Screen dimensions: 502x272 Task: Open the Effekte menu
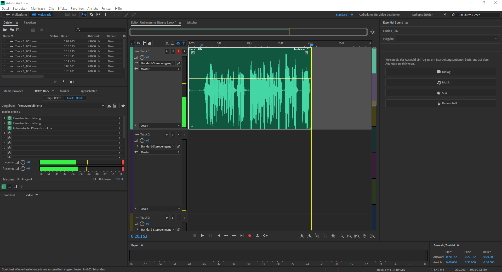pos(62,9)
